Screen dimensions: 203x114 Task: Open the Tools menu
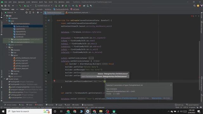click(51, 2)
